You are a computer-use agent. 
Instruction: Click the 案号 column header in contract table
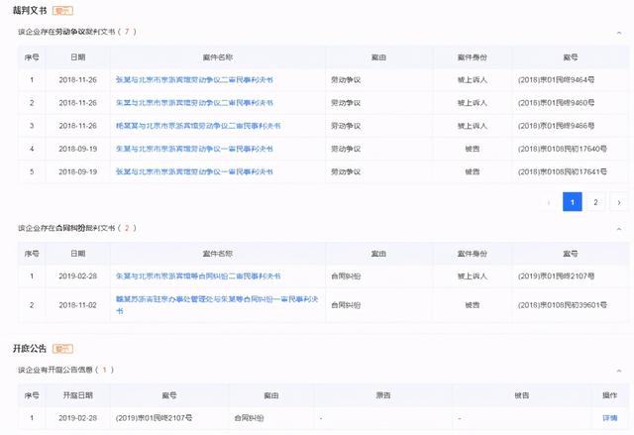[x=571, y=254]
